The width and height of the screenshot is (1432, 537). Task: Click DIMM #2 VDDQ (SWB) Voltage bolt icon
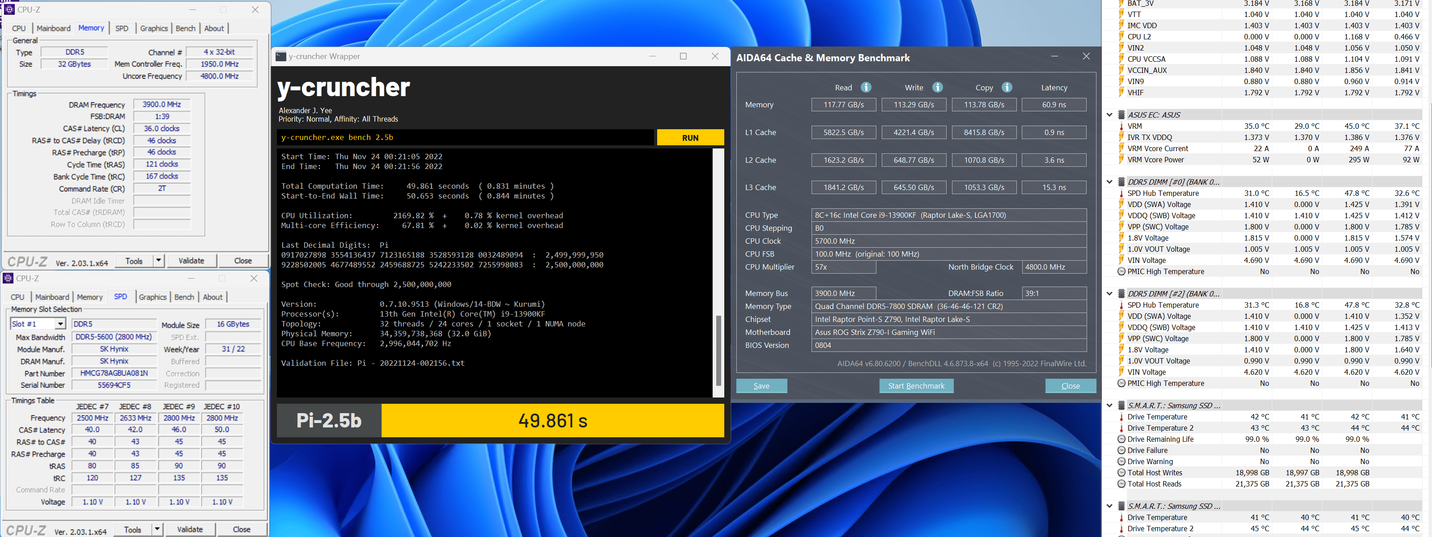click(1121, 327)
